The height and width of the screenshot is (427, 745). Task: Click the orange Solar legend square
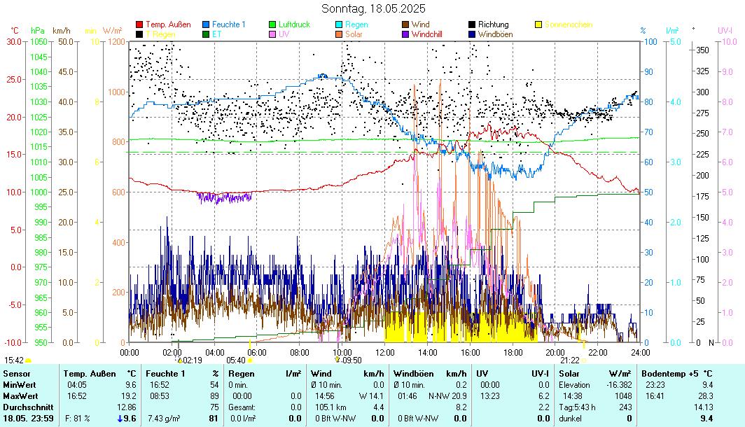[x=340, y=34]
